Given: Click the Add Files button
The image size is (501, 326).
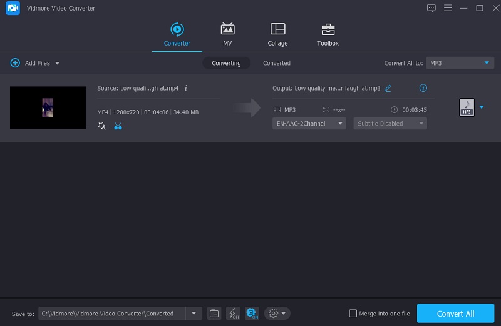Looking at the screenshot, I should tap(35, 63).
